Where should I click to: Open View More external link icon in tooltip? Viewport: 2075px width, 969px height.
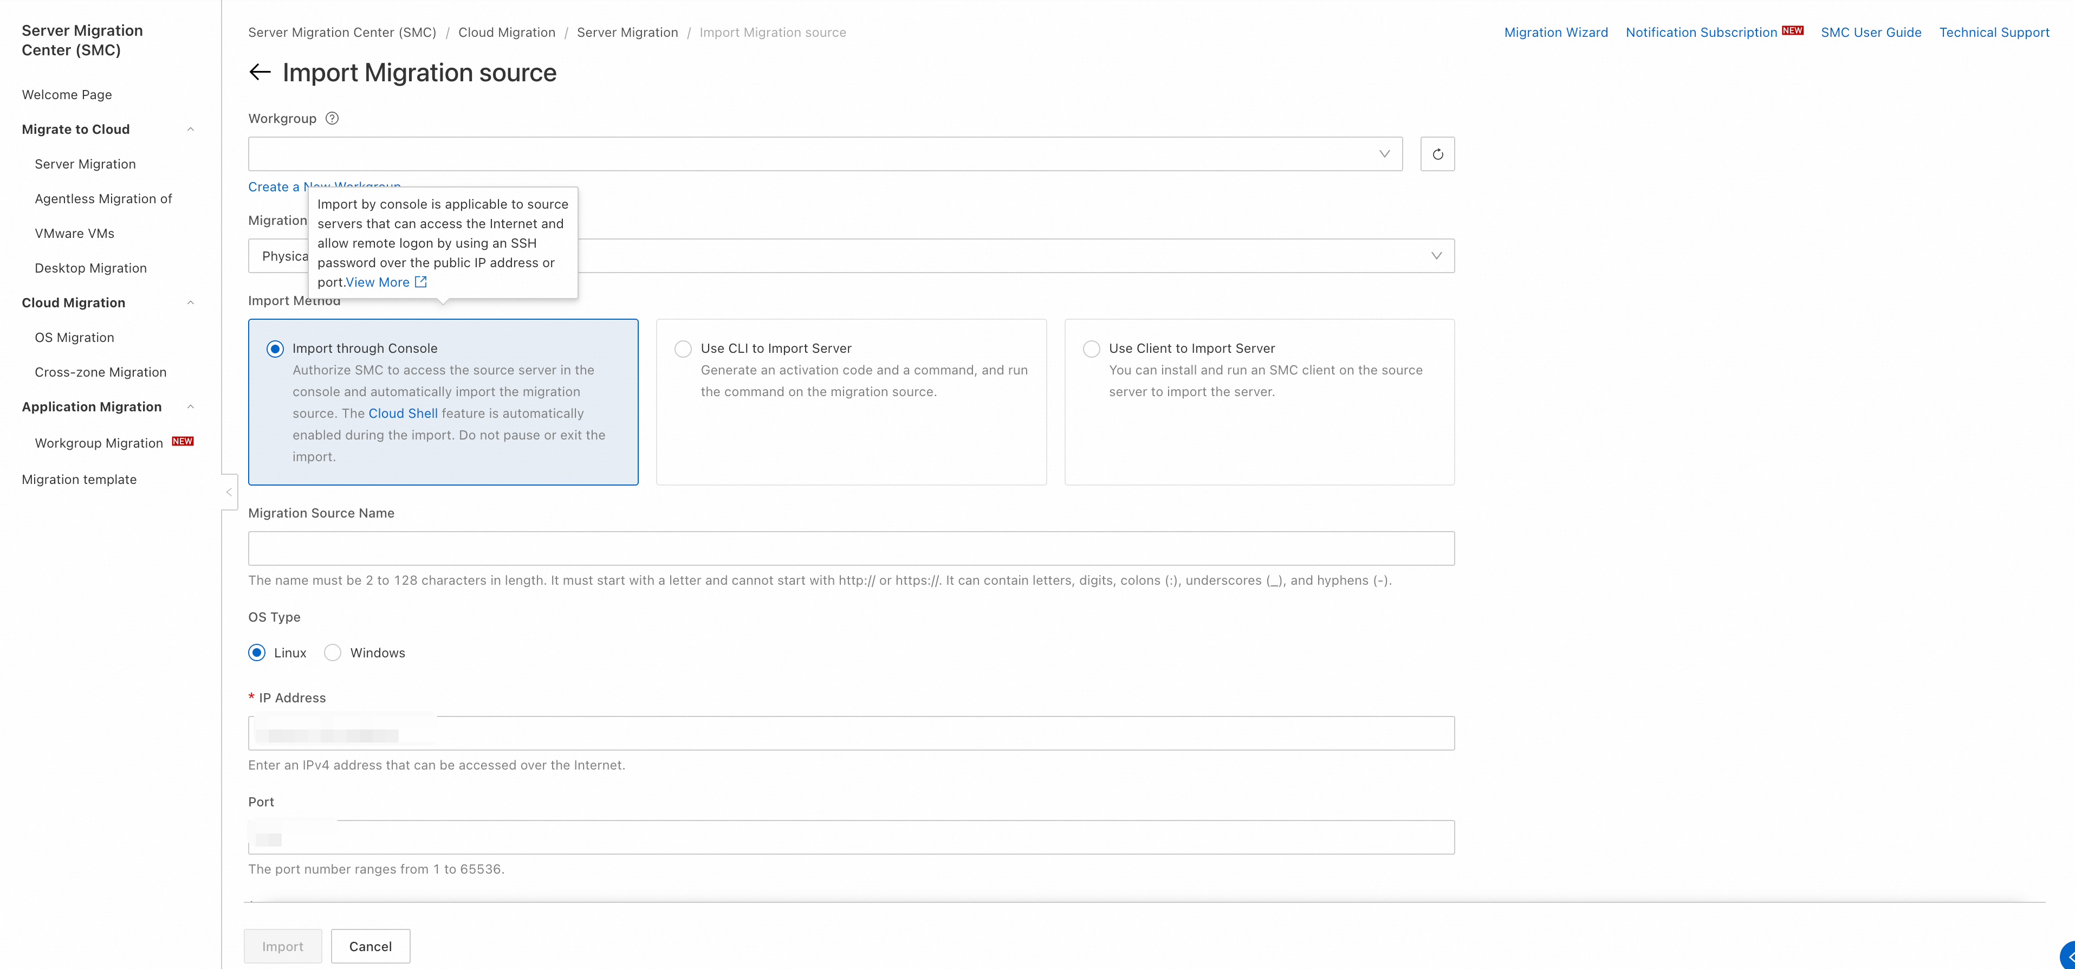point(420,282)
